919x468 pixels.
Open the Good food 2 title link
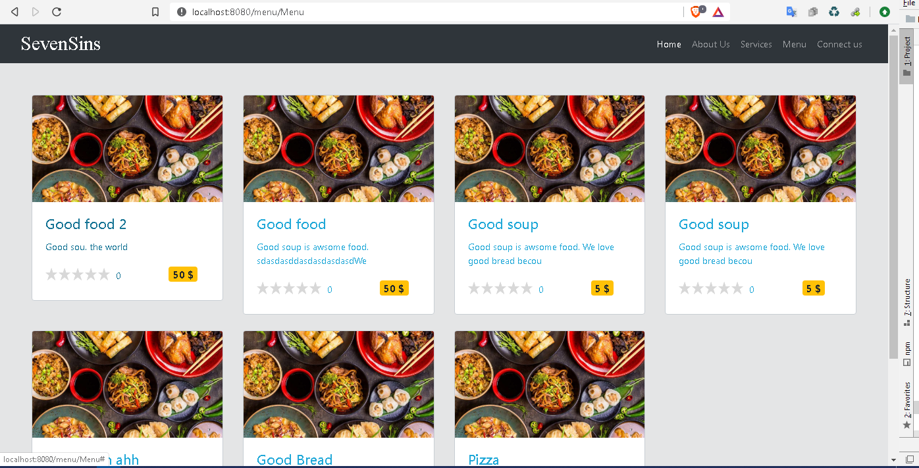[86, 224]
